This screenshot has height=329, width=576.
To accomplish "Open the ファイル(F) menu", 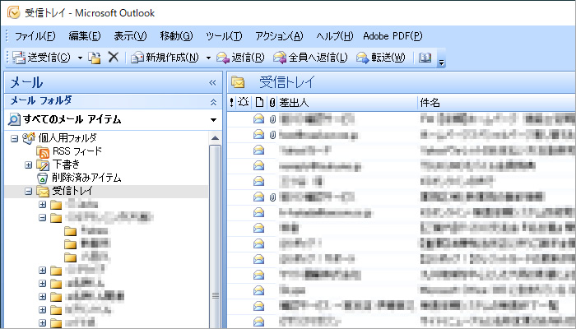I will tap(35, 36).
